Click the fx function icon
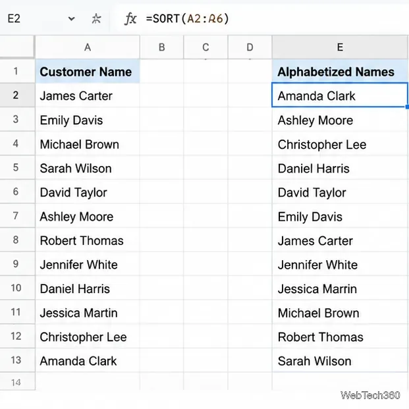 130,19
